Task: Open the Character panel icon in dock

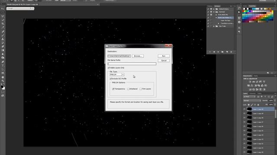Action: coord(239,28)
